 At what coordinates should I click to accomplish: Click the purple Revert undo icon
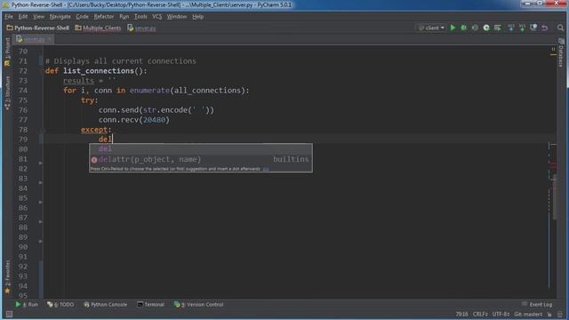pyautogui.click(x=545, y=28)
